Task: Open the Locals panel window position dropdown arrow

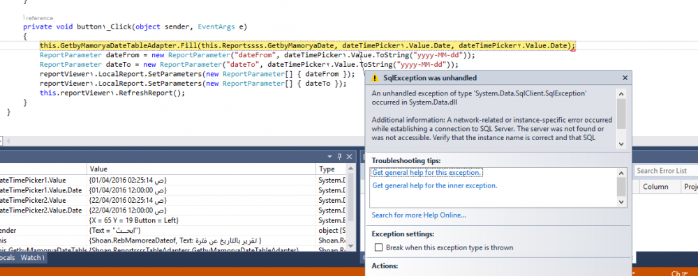Action: click(330, 156)
